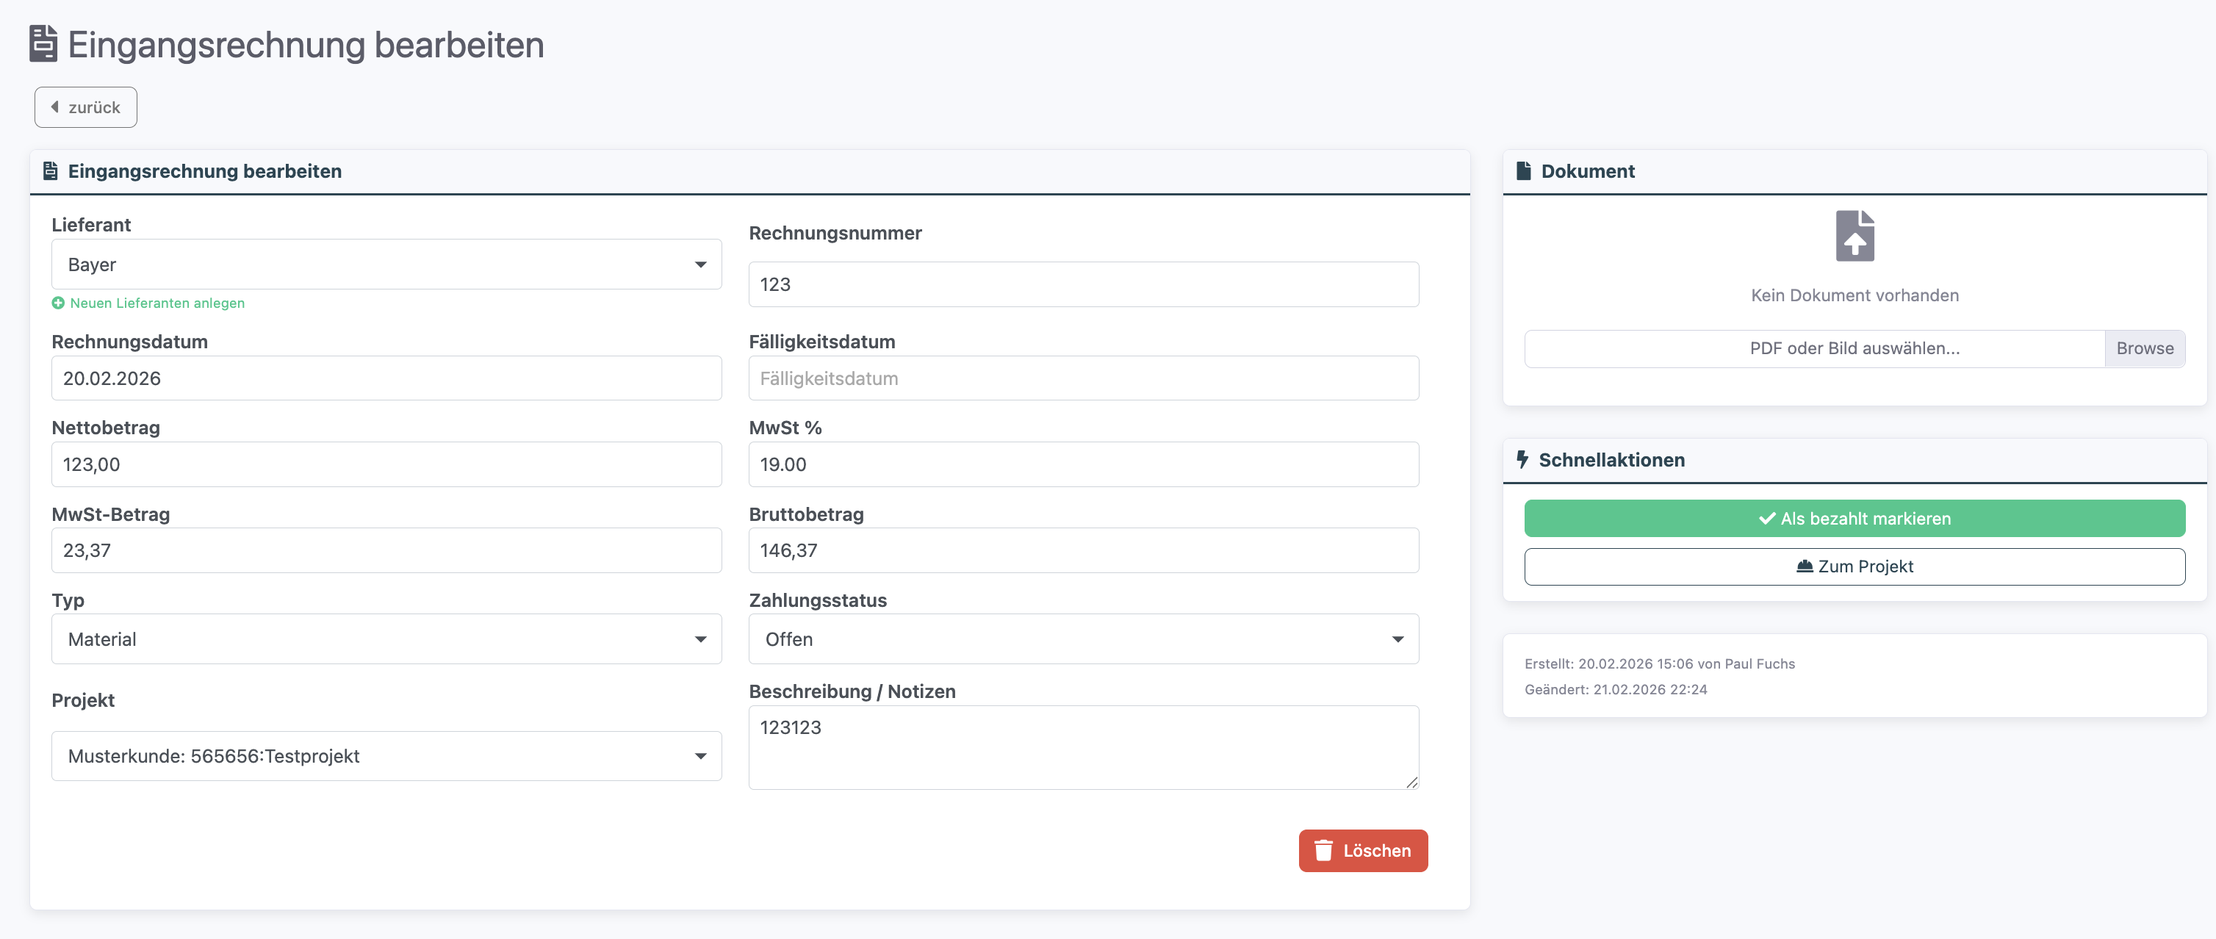
Task: Click the back arrow in the zurück button
Action: (55, 107)
